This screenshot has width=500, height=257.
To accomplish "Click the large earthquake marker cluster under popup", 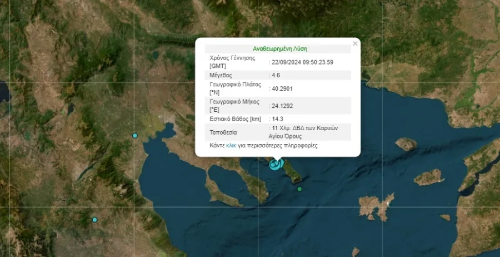I will [x=274, y=164].
